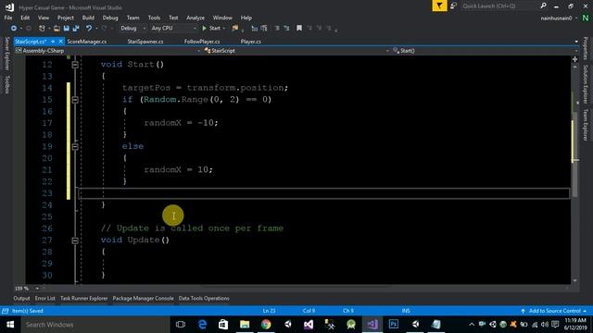Open the editor zoom percentage dropdown
Viewport: 593px width, 333px height.
[37, 289]
